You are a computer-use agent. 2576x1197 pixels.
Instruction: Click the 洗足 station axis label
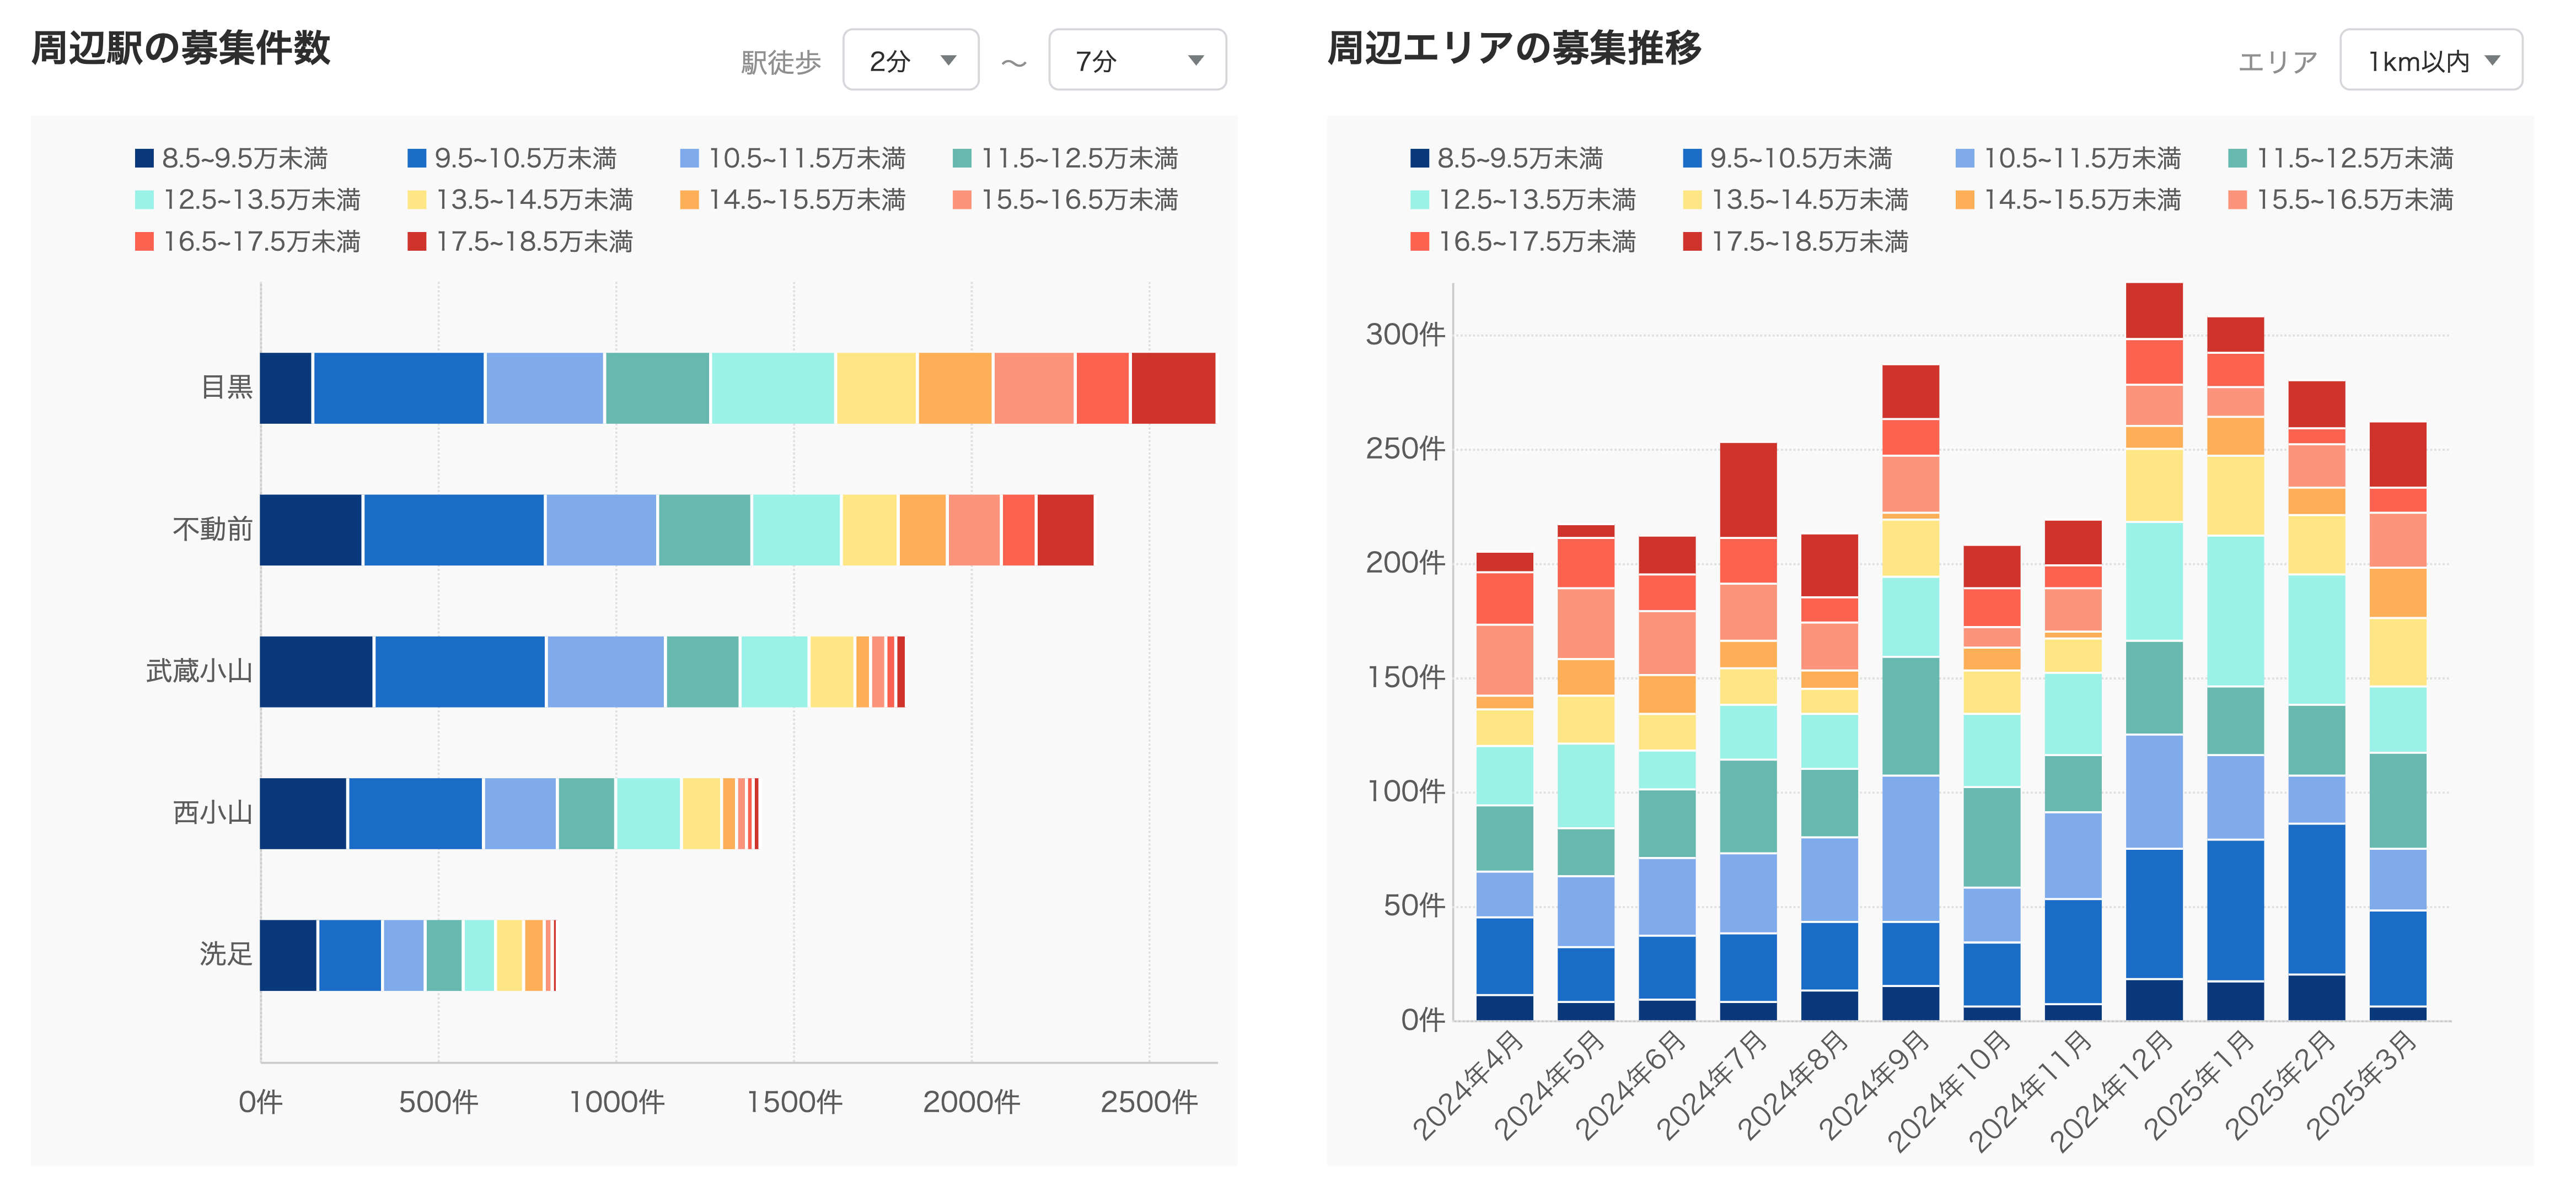(226, 954)
